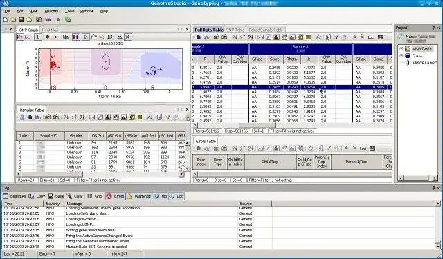Click left arrow of Full Data Table horizontal scrollbar
The image size is (443, 259).
[x=195, y=125]
